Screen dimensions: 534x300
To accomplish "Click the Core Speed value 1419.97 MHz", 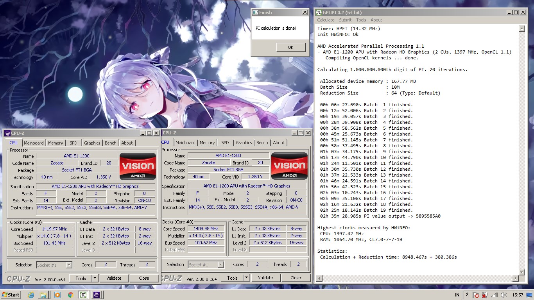I will coord(55,229).
